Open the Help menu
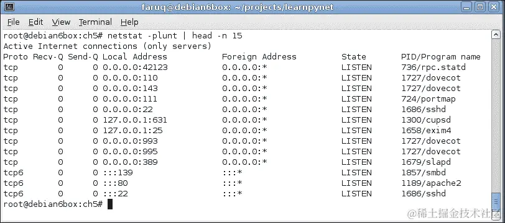Screen dimensions: 505x223 129,22
